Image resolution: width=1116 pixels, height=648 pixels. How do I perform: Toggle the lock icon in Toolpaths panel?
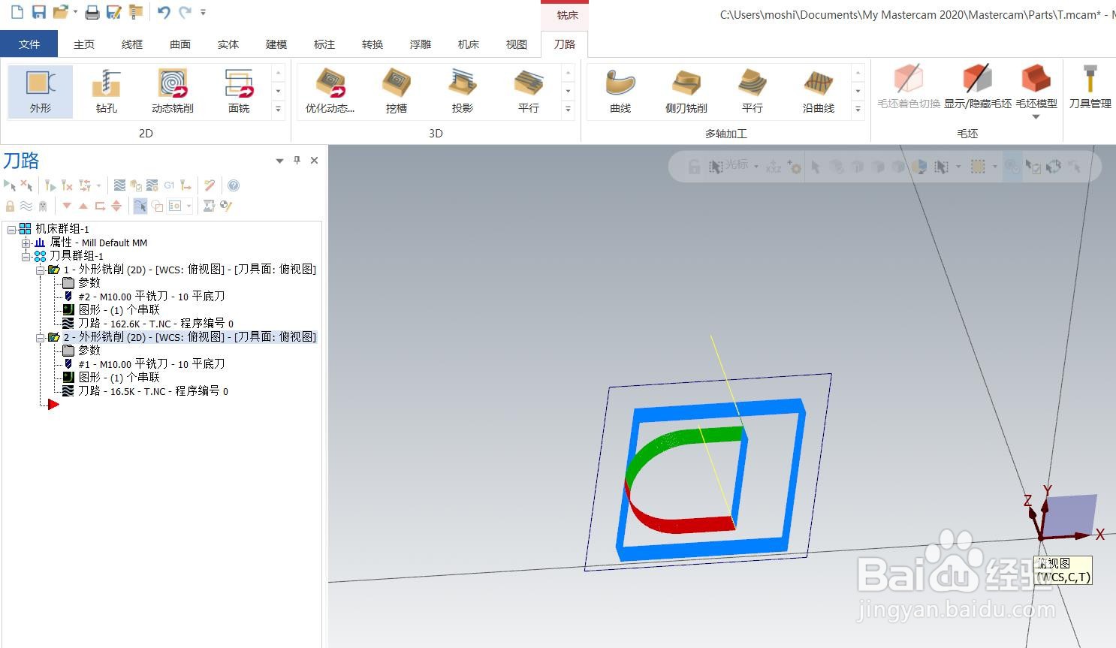tap(9, 205)
